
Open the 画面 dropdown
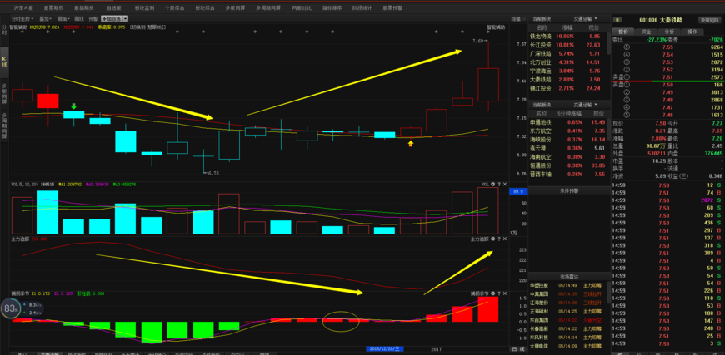pos(63,19)
